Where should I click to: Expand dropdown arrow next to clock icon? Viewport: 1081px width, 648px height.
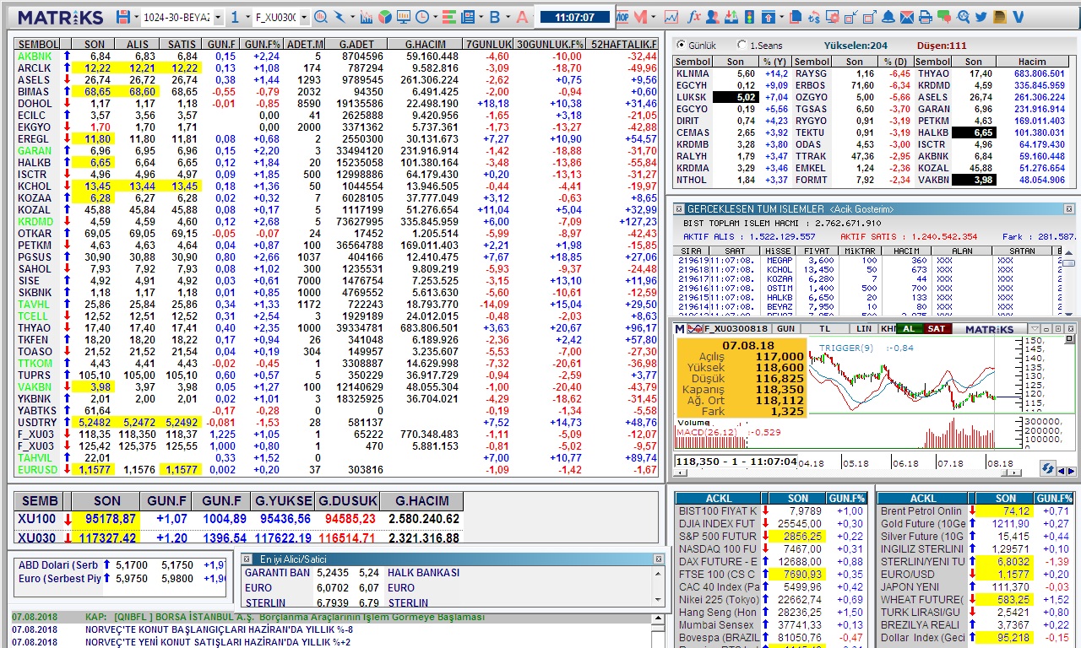(x=435, y=17)
